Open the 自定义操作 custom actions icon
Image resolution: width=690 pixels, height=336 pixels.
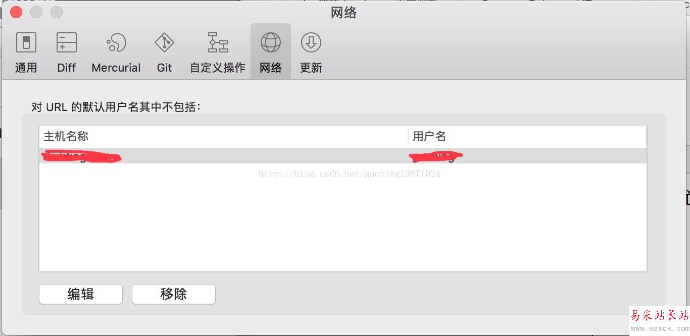(218, 43)
